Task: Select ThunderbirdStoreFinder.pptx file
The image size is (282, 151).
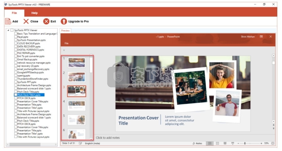Action: (33, 79)
